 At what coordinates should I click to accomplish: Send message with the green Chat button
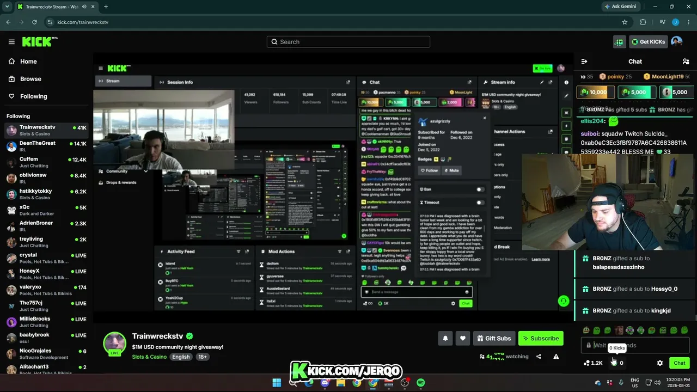pyautogui.click(x=680, y=363)
